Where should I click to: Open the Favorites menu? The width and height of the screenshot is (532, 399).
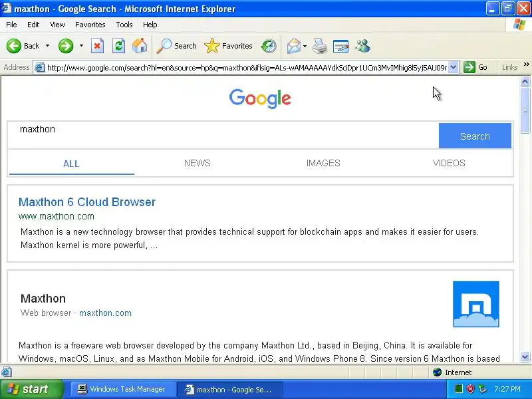tap(90, 25)
